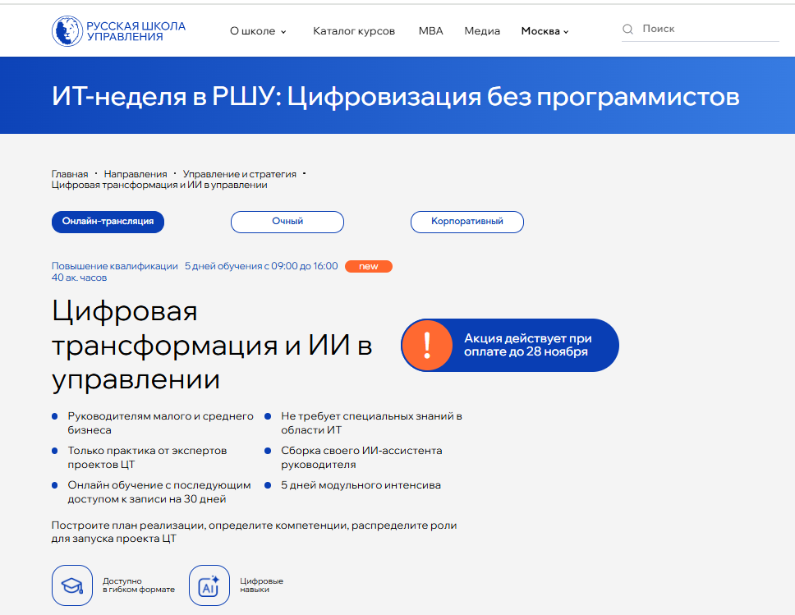Image resolution: width=795 pixels, height=615 pixels.
Task: Click the search magnifier icon
Action: point(627,28)
